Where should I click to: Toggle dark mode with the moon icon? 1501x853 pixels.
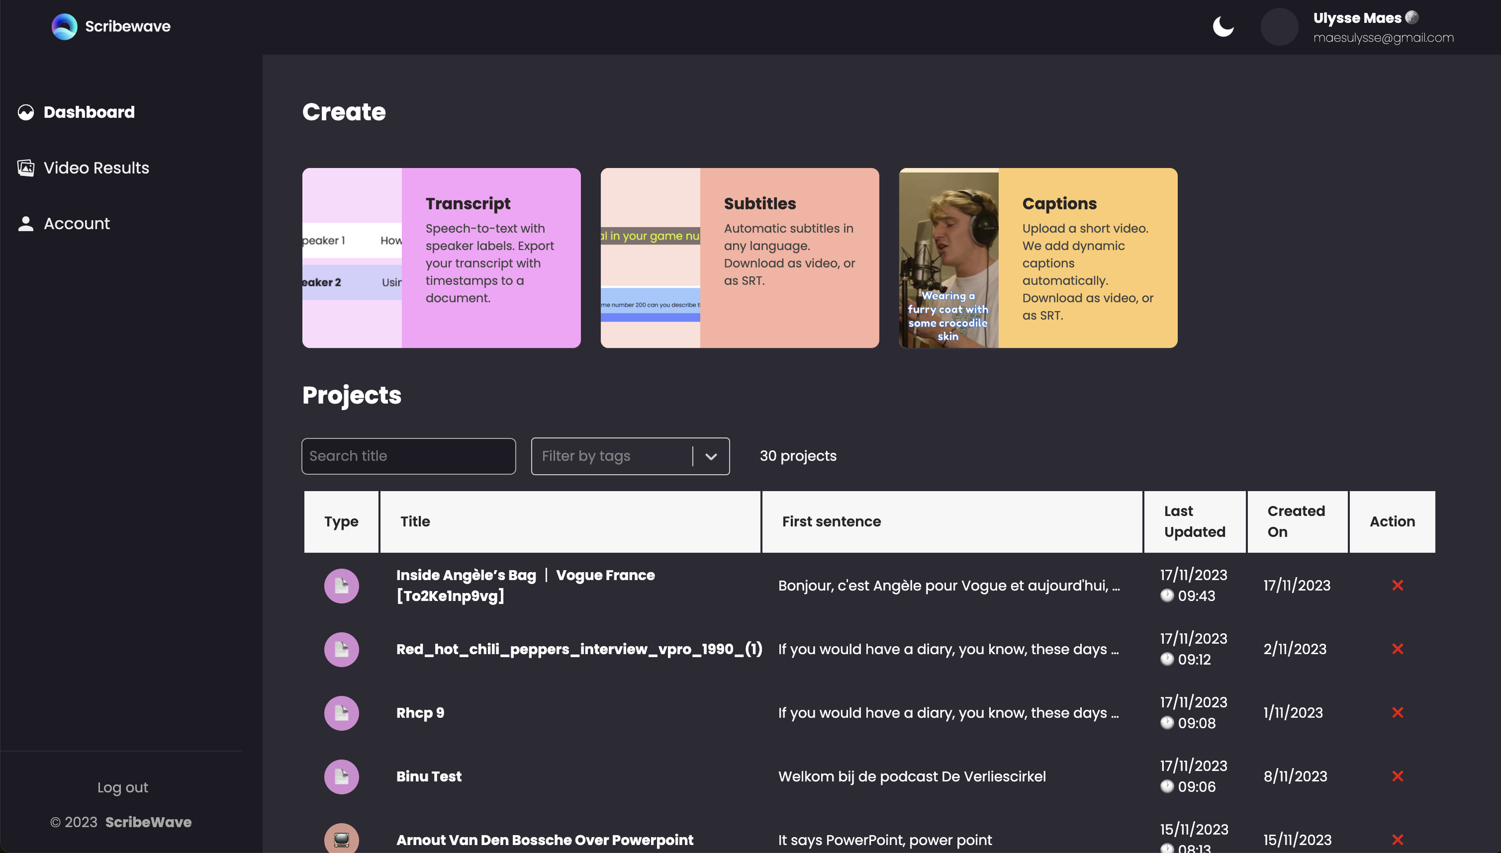(1224, 26)
